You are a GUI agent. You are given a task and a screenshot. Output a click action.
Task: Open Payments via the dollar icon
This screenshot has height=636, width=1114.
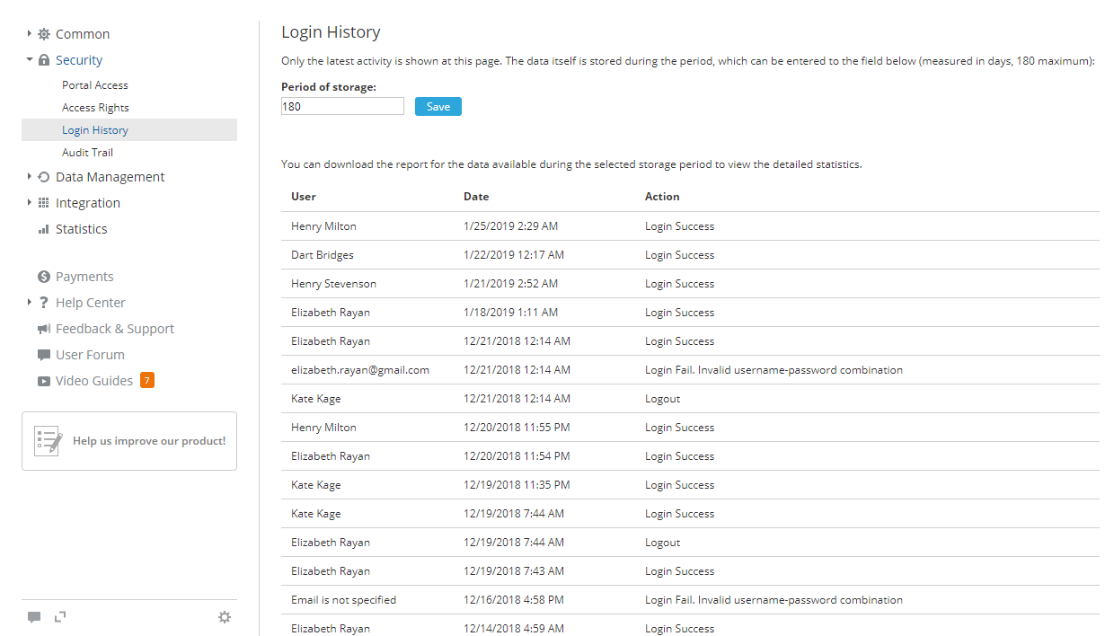pos(44,276)
